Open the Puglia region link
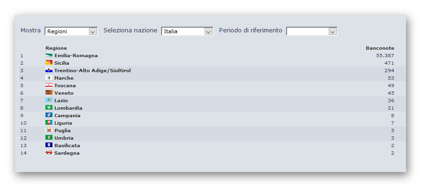Screen dimensions: 421x187 tap(62, 131)
